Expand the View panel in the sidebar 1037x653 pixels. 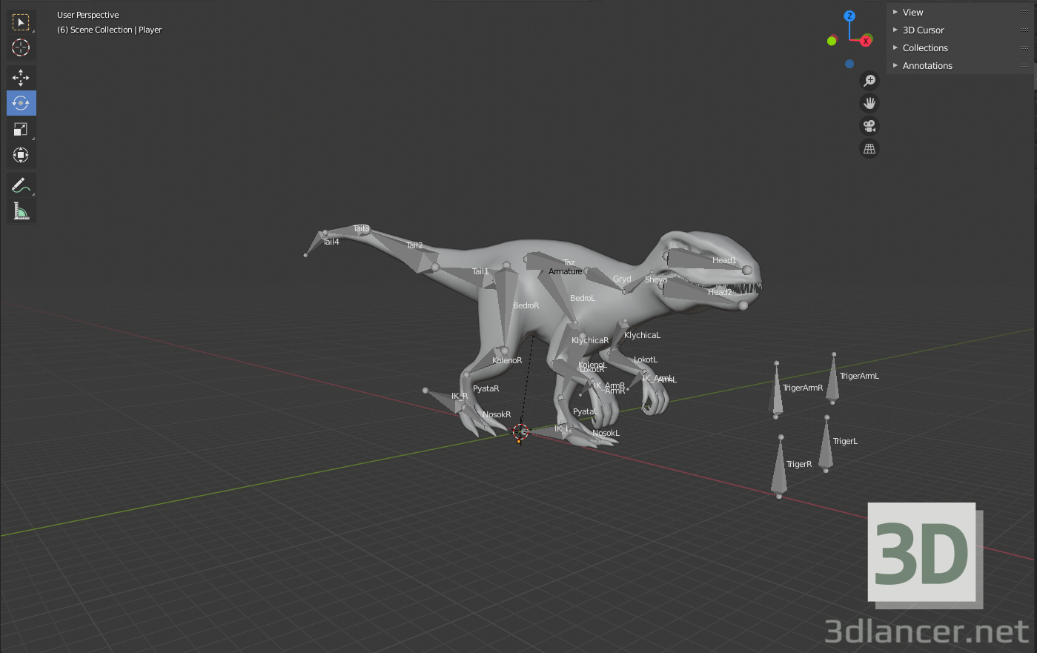click(912, 12)
